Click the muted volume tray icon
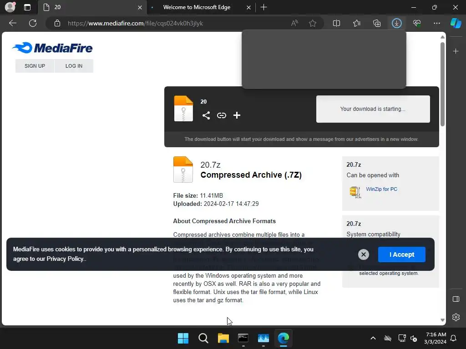 413,338
